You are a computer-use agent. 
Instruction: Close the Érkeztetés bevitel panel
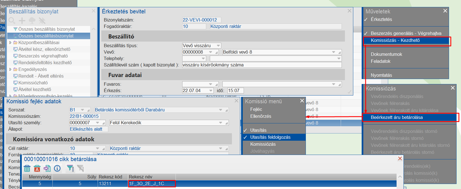[349, 11]
